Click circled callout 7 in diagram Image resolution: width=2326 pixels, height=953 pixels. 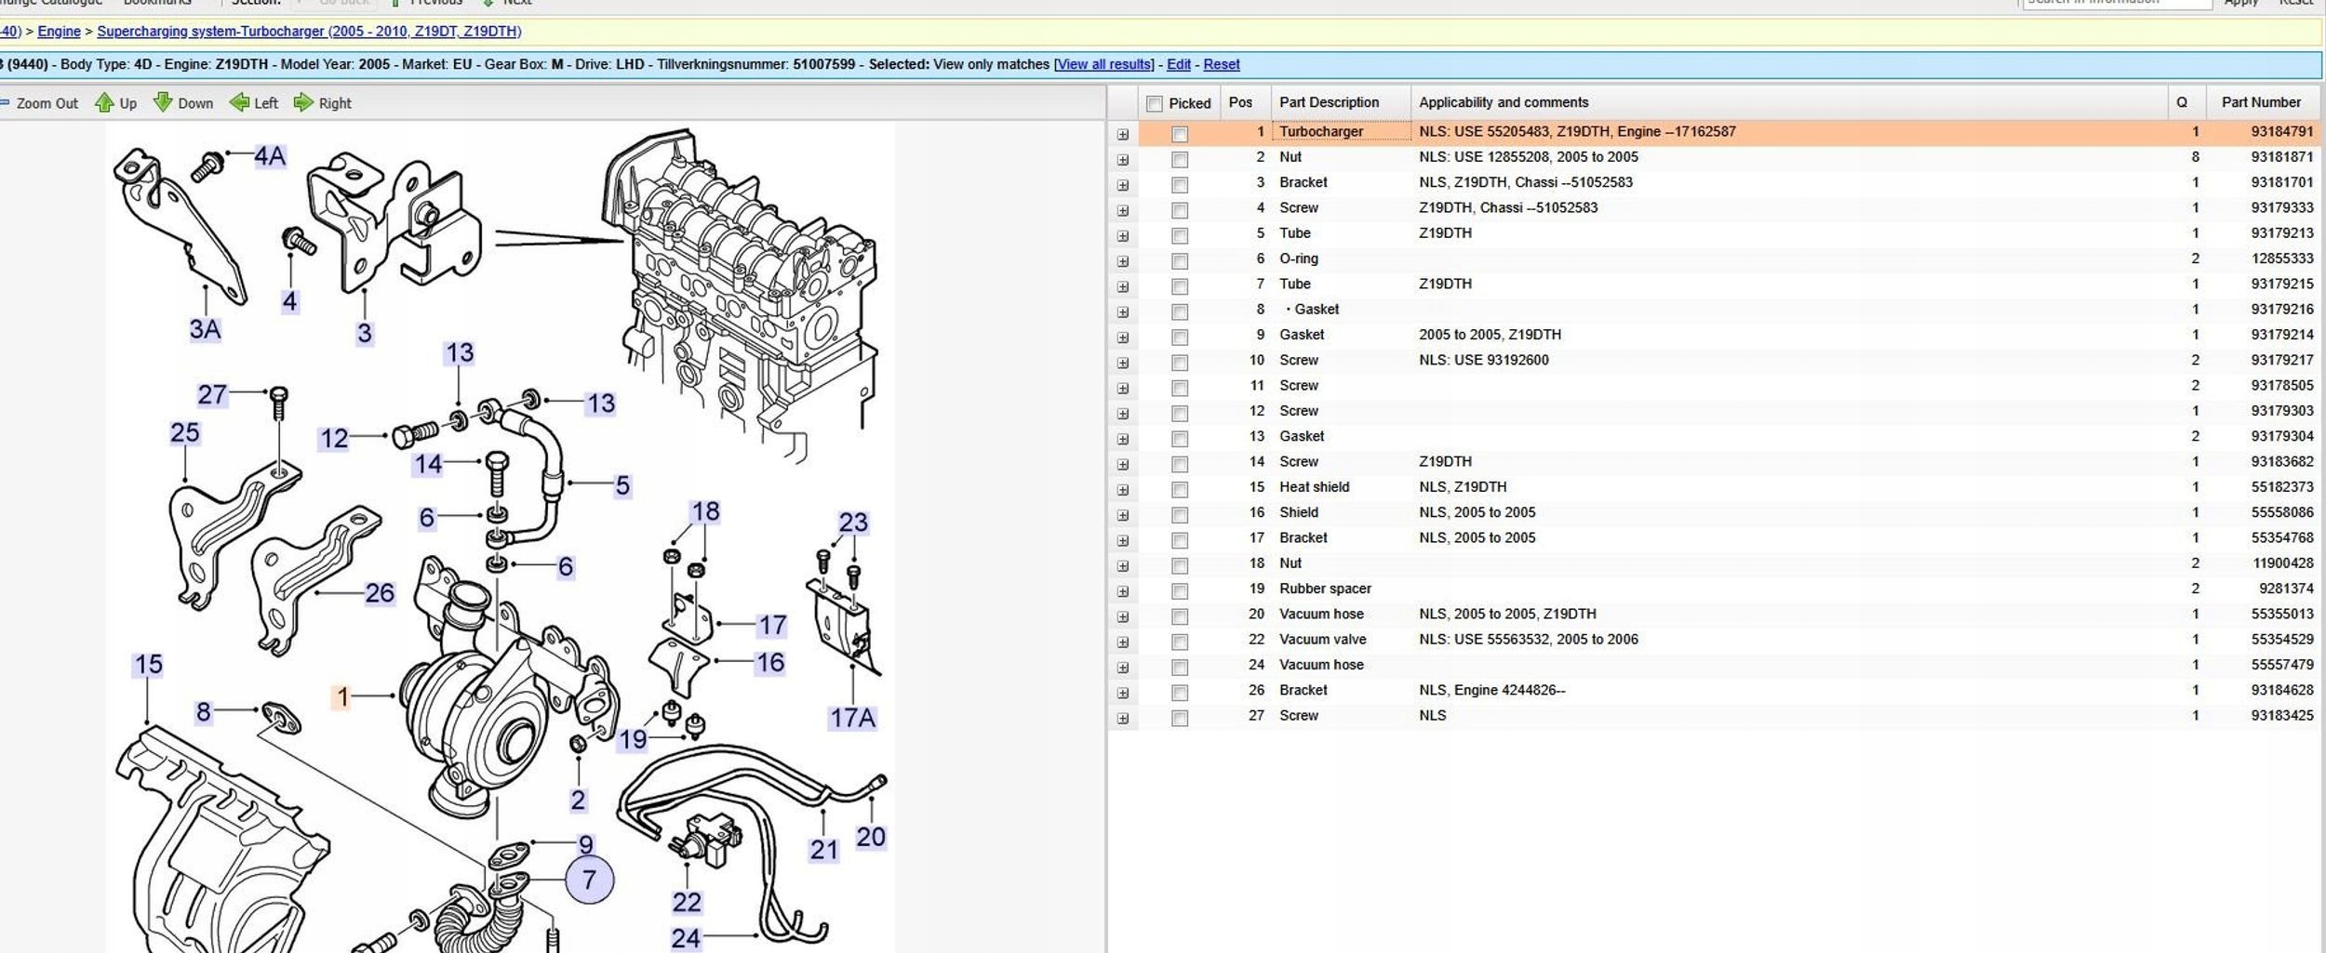click(x=589, y=880)
